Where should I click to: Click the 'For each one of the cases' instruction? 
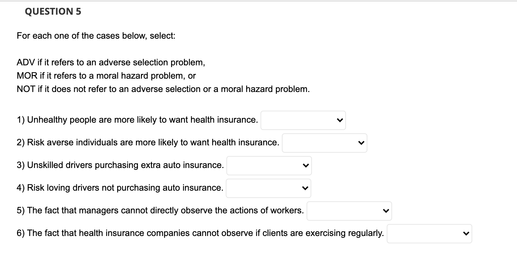[x=96, y=36]
